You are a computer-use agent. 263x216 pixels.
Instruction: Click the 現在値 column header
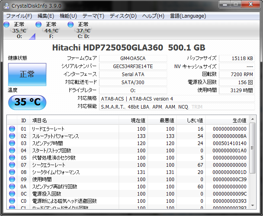coord(134,120)
